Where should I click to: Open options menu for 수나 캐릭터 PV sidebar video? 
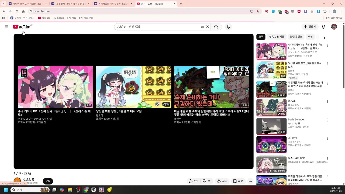327,45
